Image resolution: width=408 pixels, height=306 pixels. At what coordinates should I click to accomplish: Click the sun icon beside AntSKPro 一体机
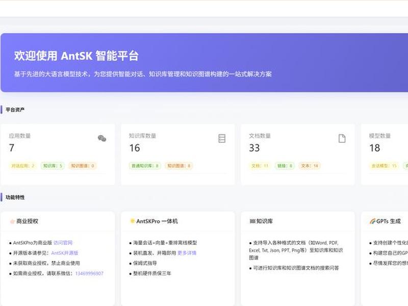click(133, 221)
